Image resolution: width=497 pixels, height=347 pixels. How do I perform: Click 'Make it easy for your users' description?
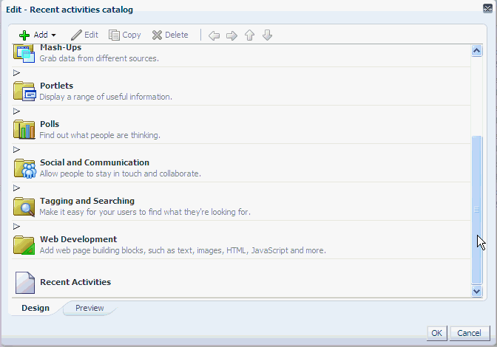click(145, 212)
